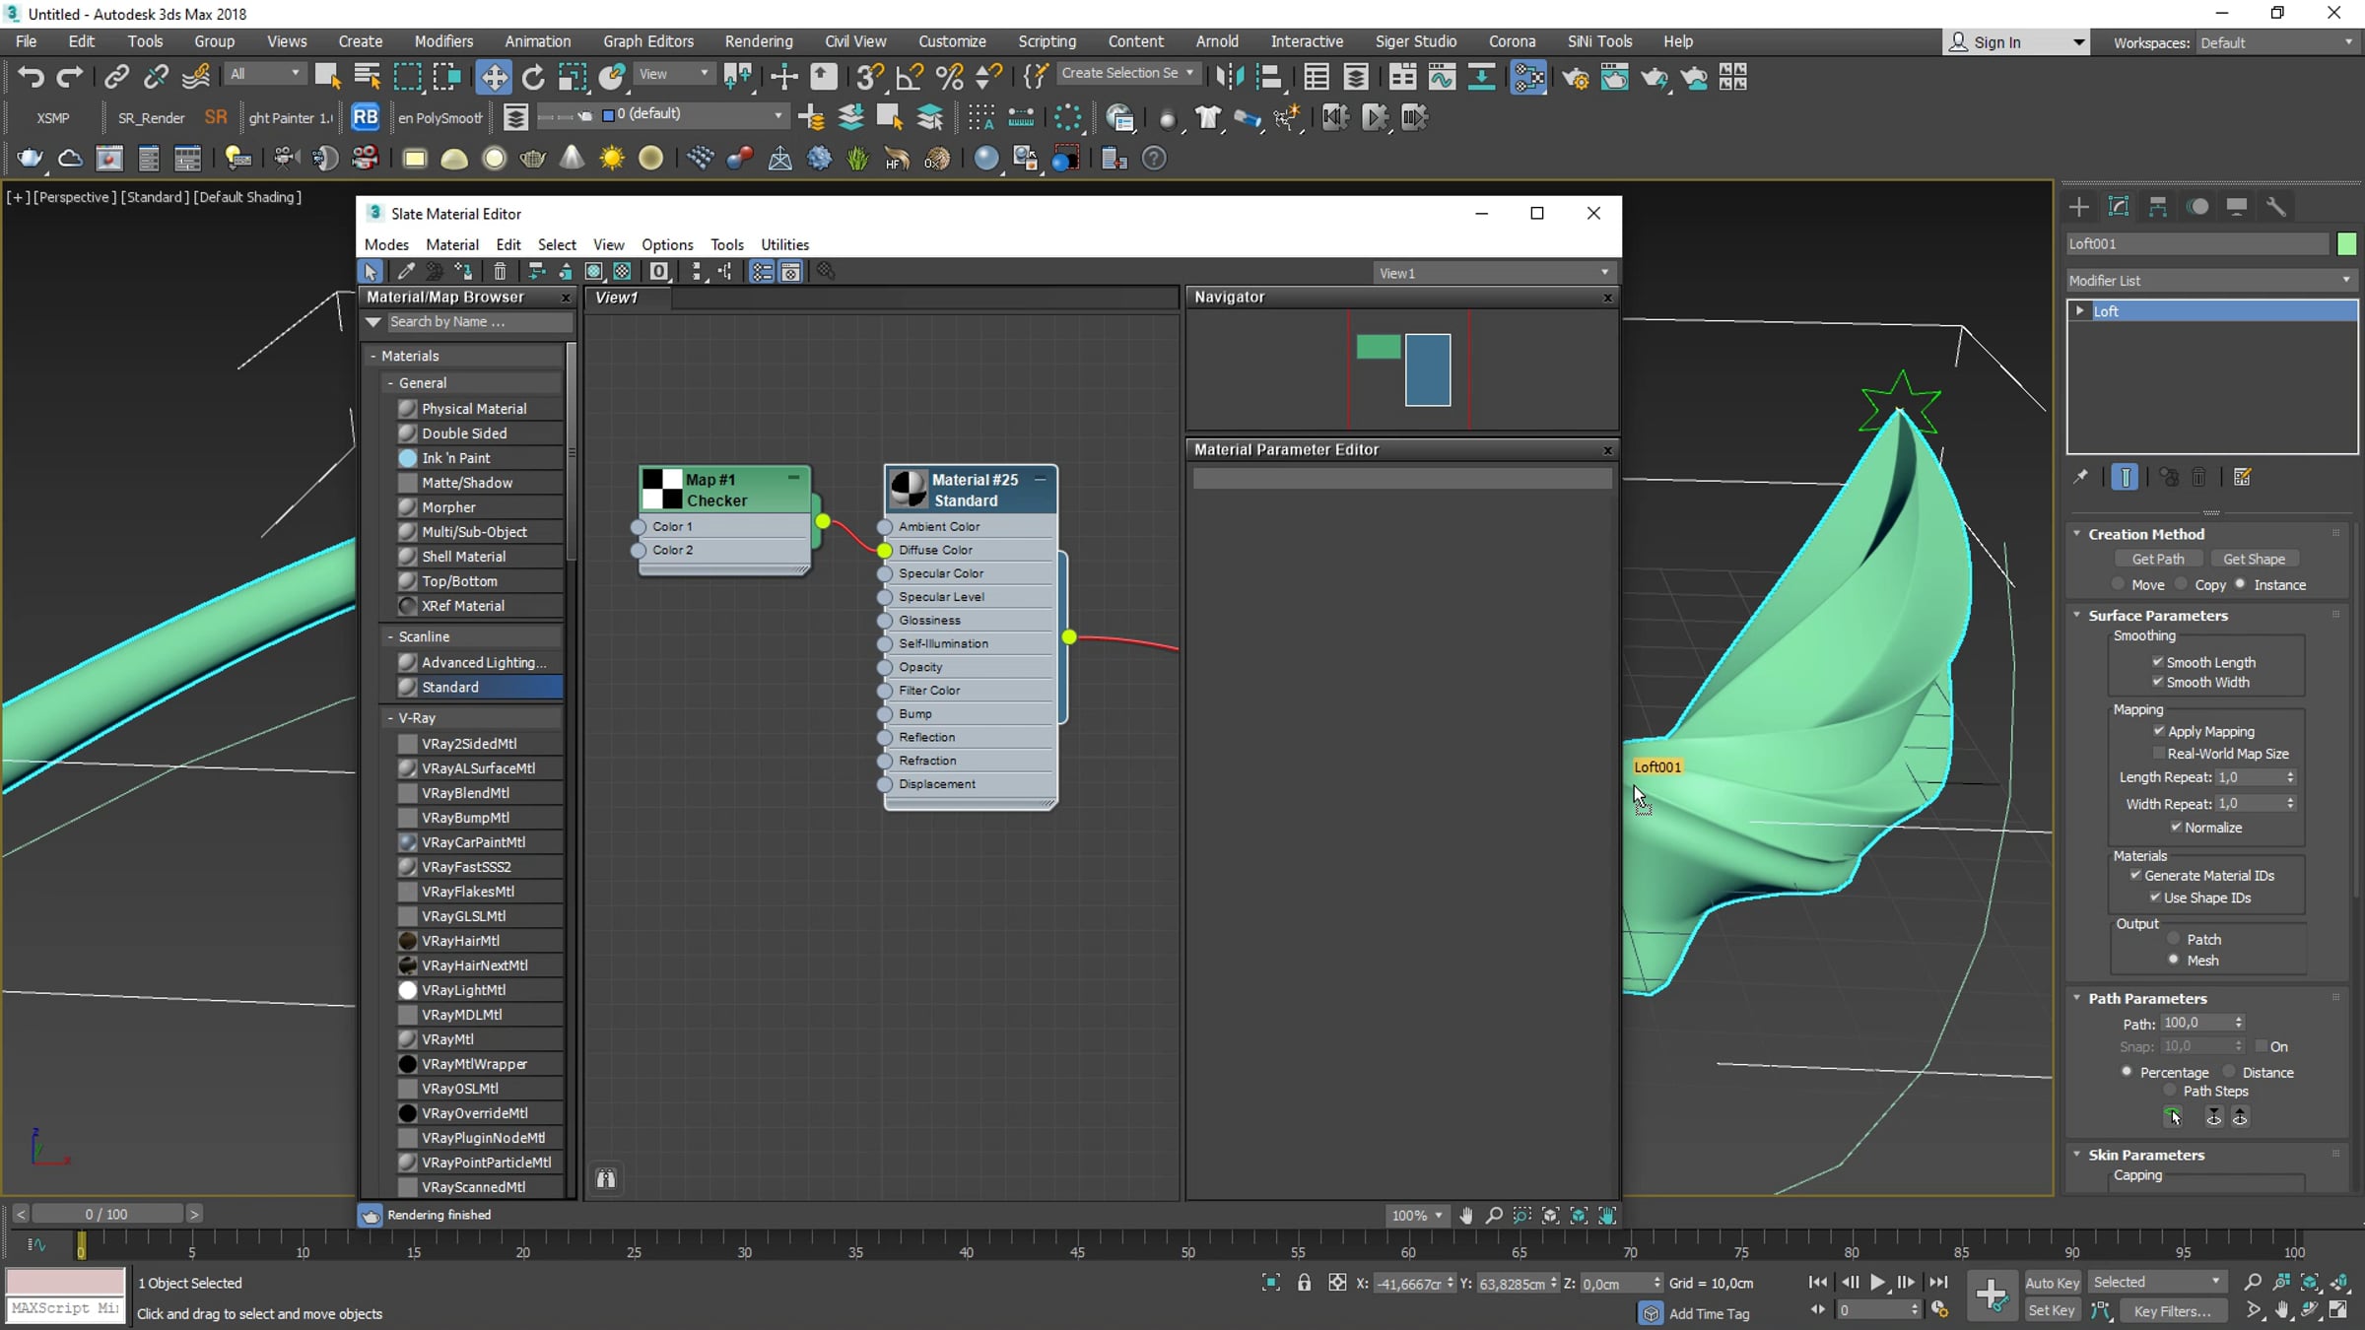Click the Set Key button
The height and width of the screenshot is (1330, 2365).
click(2052, 1310)
